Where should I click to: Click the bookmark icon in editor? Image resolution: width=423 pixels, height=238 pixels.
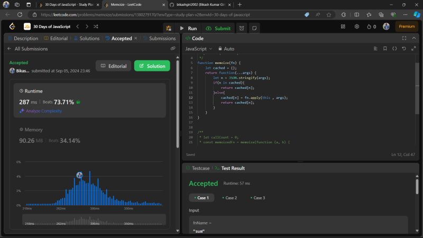coord(385,49)
